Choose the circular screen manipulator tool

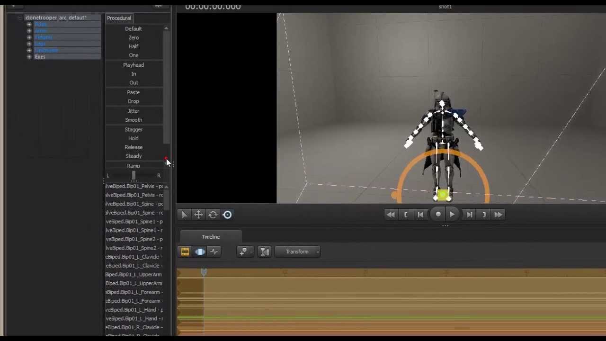coord(227,215)
